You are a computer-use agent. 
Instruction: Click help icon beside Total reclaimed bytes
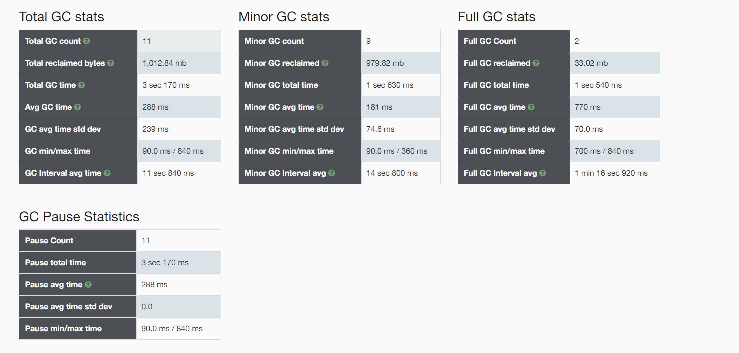point(111,63)
